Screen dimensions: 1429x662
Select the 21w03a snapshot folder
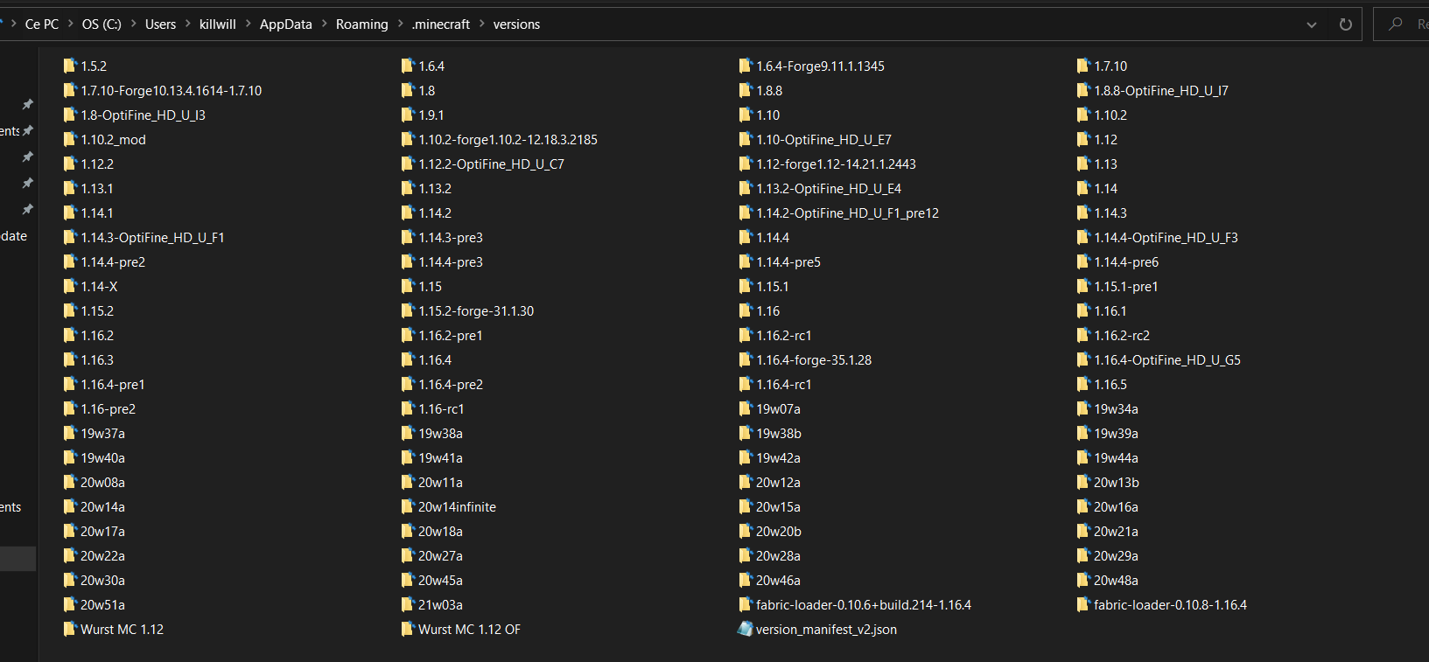(440, 604)
